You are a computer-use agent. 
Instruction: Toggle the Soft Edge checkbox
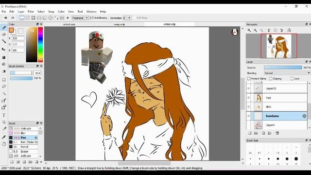pyautogui.click(x=134, y=18)
